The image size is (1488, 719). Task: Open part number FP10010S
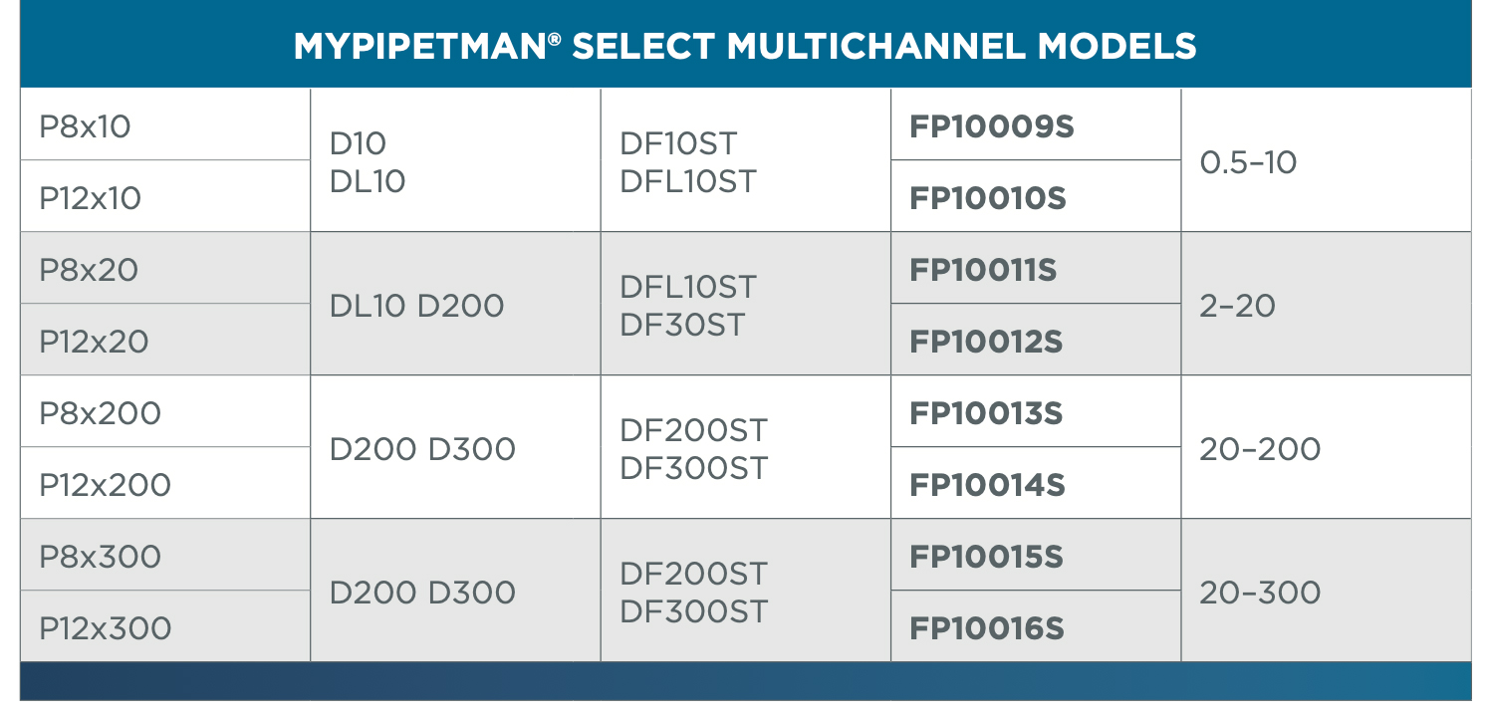click(x=987, y=198)
